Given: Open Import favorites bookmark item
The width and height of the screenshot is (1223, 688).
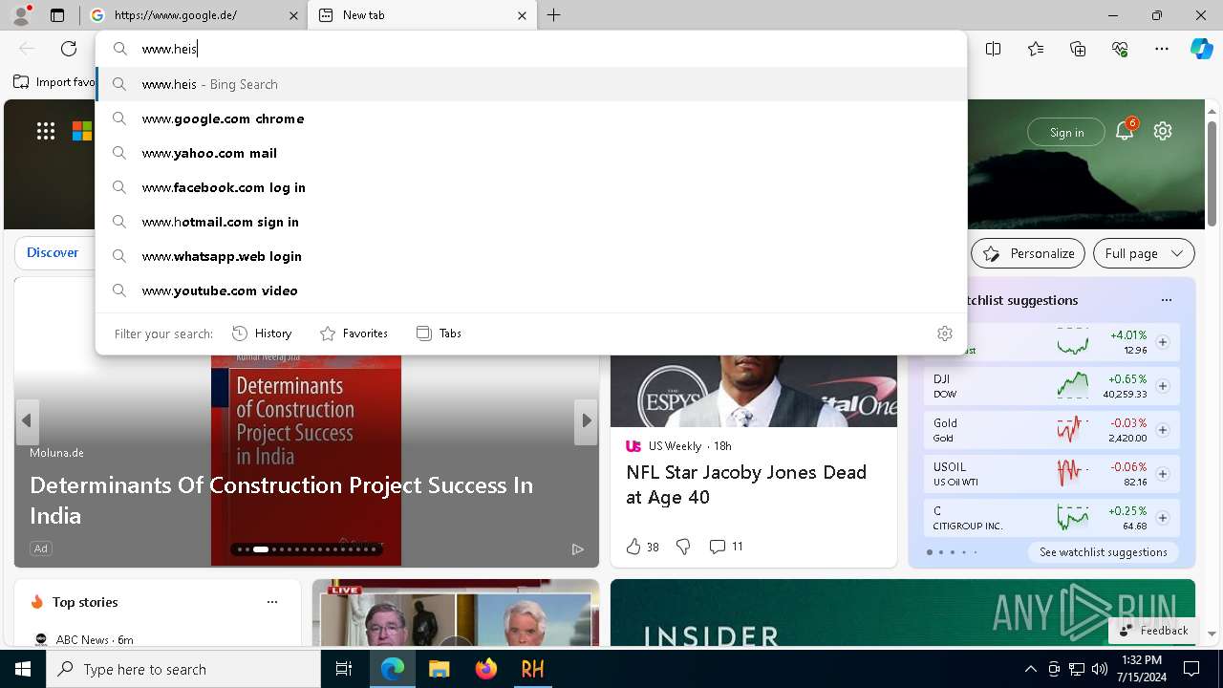Looking at the screenshot, I should [54, 82].
